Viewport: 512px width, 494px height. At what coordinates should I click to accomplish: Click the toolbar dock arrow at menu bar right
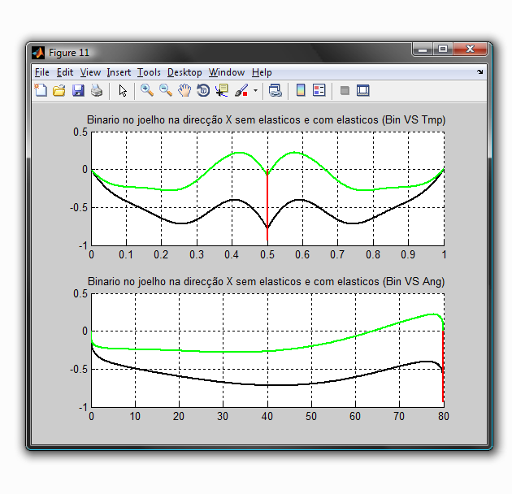tap(479, 72)
